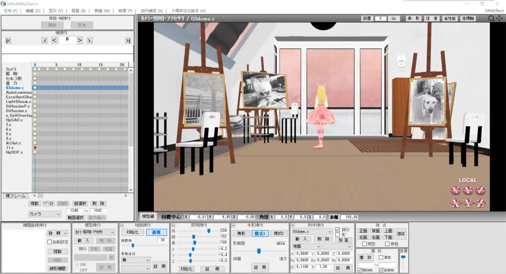The image size is (506, 274).
Task: Click the first LOCAL rotation gizmo icon
Action: click(x=455, y=191)
